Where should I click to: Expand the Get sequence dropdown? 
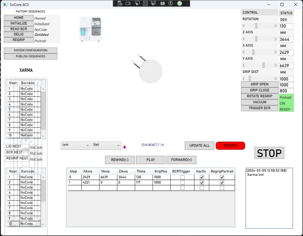pyautogui.click(x=106, y=145)
